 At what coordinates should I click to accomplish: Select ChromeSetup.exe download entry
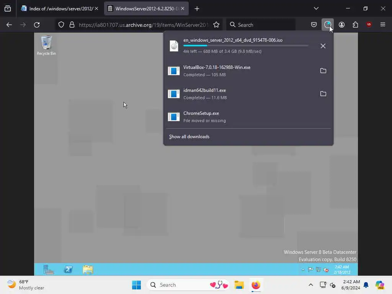coord(248,117)
